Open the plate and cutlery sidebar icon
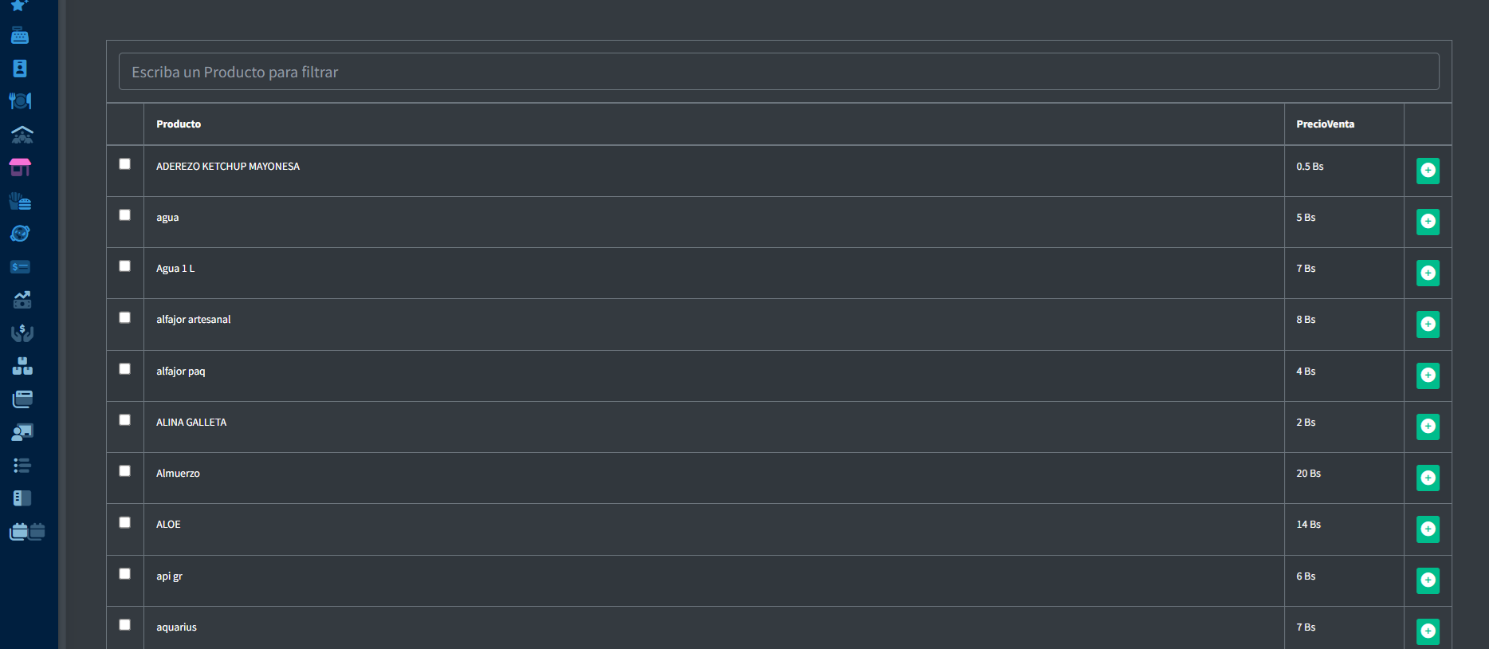1489x649 pixels. click(x=20, y=101)
